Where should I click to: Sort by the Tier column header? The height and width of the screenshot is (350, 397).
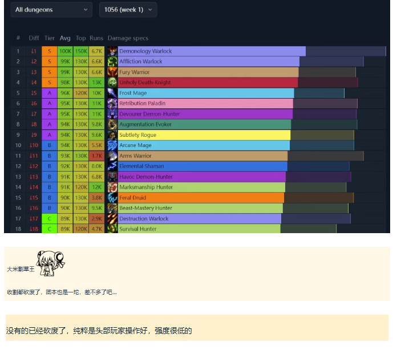[50, 38]
